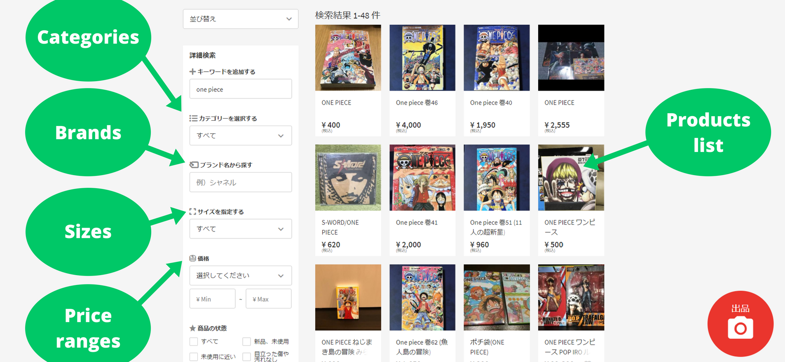Check the 未使用に近い checkbox
The width and height of the screenshot is (785, 362).
[x=194, y=357]
